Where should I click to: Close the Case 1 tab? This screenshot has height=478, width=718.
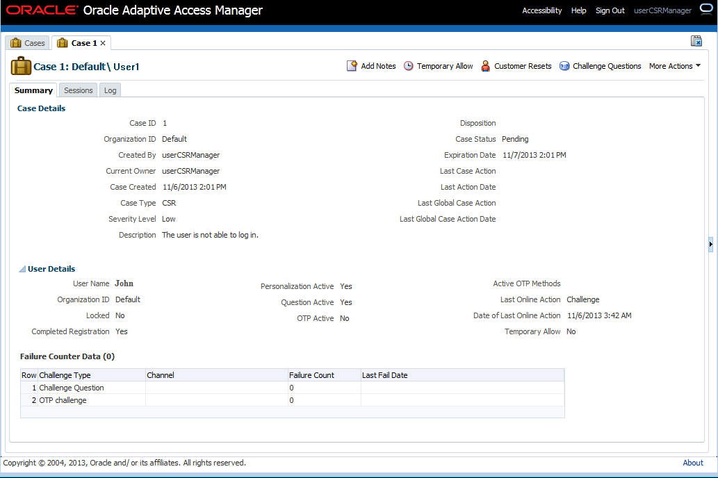click(103, 43)
